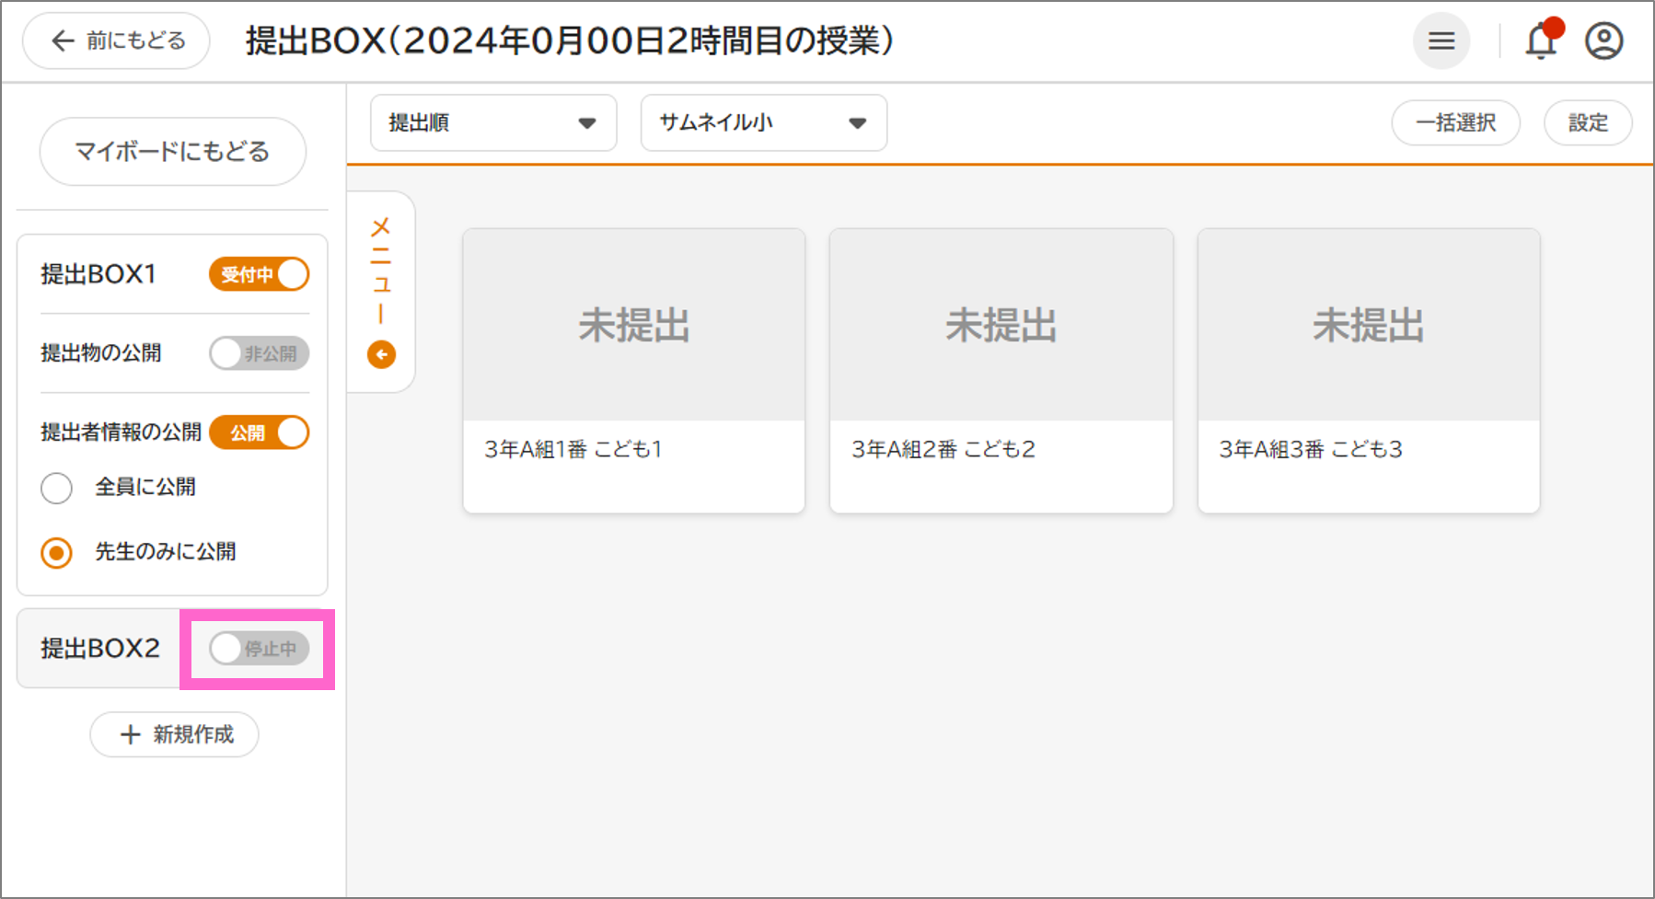Open こども2's submission thumbnail
Viewport: 1655px width, 899px height.
(x=1001, y=326)
